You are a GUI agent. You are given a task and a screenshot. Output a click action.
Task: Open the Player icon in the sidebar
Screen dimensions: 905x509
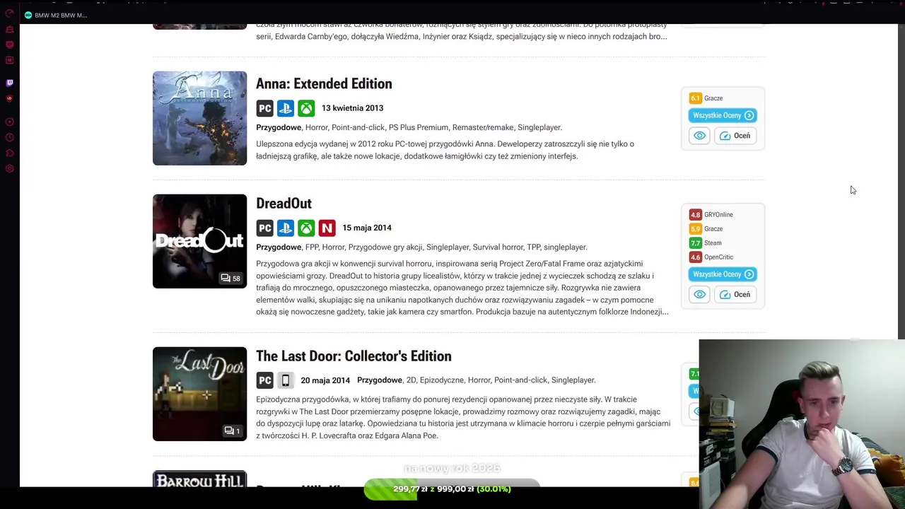[x=9, y=122]
